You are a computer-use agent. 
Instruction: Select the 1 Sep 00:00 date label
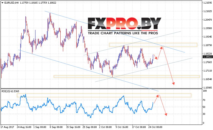tap(40, 127)
